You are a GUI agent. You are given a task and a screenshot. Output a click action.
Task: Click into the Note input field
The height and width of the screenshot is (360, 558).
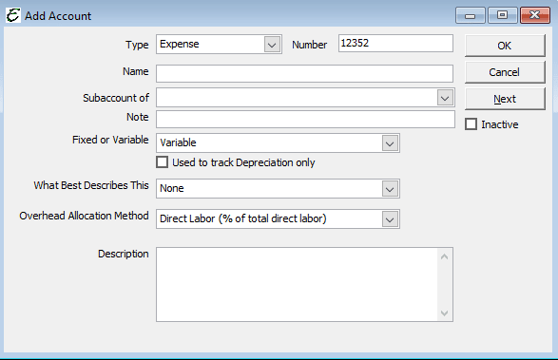[305, 119]
